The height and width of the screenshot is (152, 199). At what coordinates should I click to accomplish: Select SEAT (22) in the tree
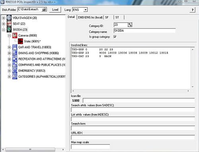tap(19, 24)
